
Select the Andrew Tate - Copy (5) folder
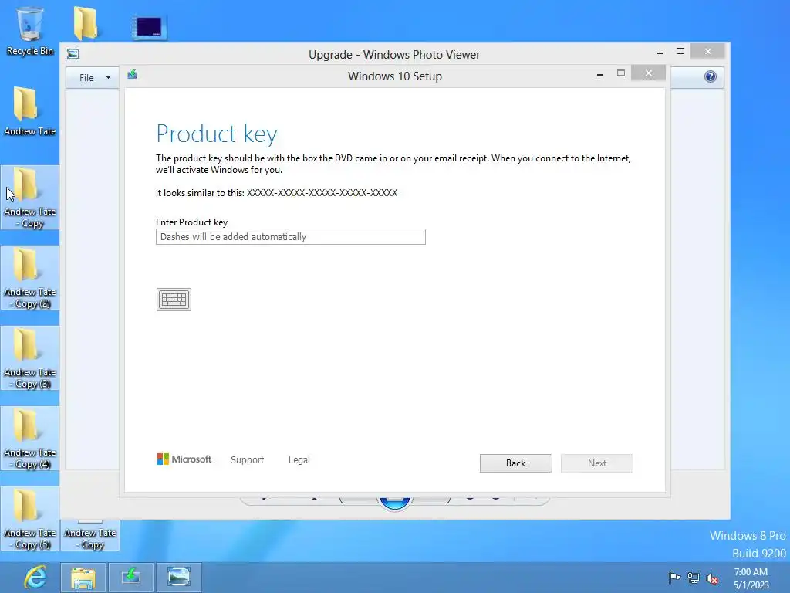point(30,518)
